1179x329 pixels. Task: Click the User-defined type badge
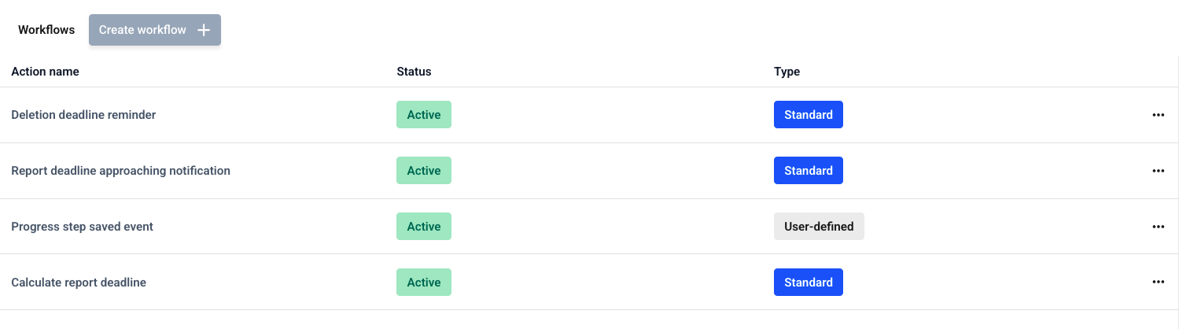(819, 227)
